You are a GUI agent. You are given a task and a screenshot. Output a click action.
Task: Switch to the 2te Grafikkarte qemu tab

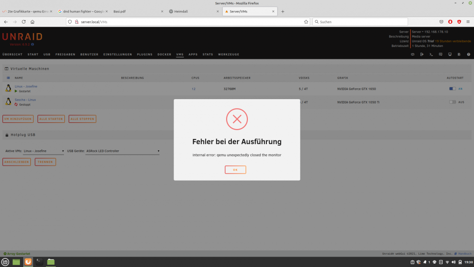point(27,11)
